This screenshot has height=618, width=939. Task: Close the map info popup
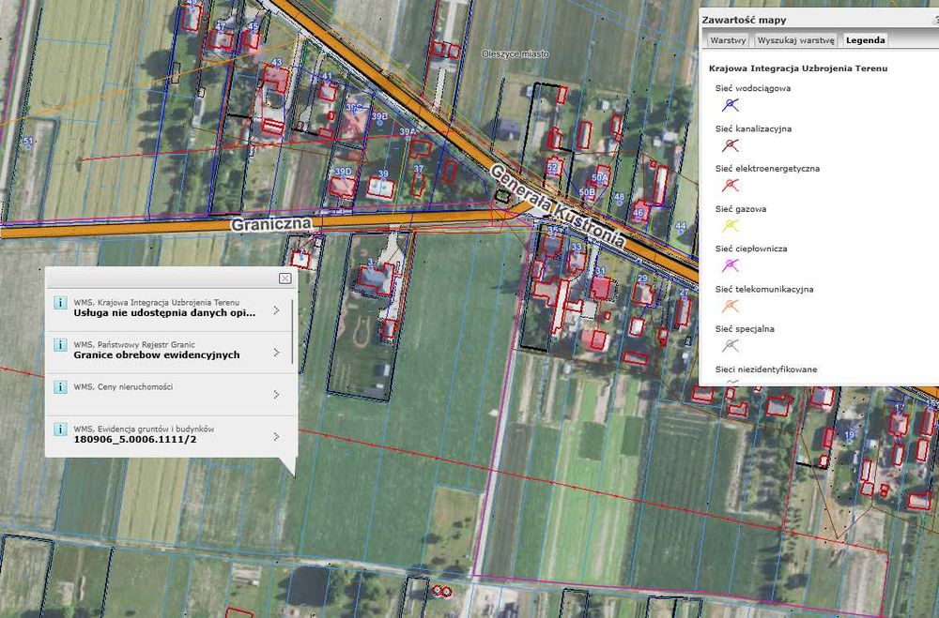[x=285, y=279]
